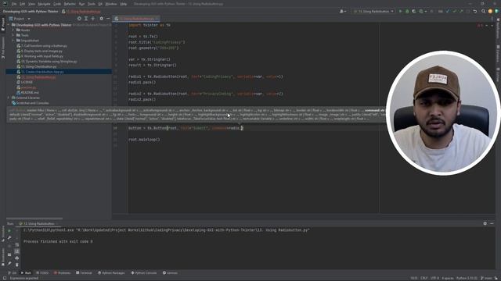Click the Git push green arrow icon

click(x=461, y=11)
